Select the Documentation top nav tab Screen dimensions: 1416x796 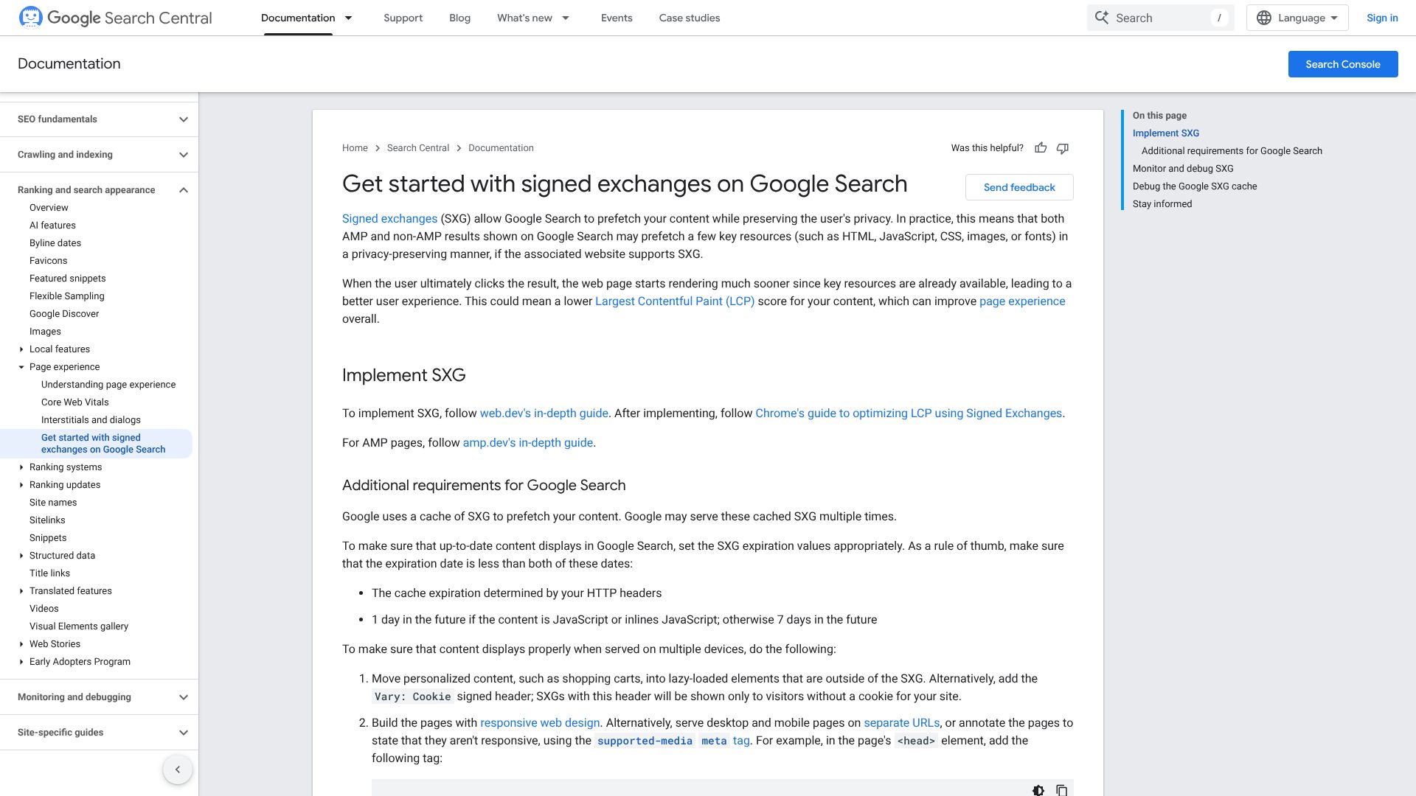pos(298,18)
